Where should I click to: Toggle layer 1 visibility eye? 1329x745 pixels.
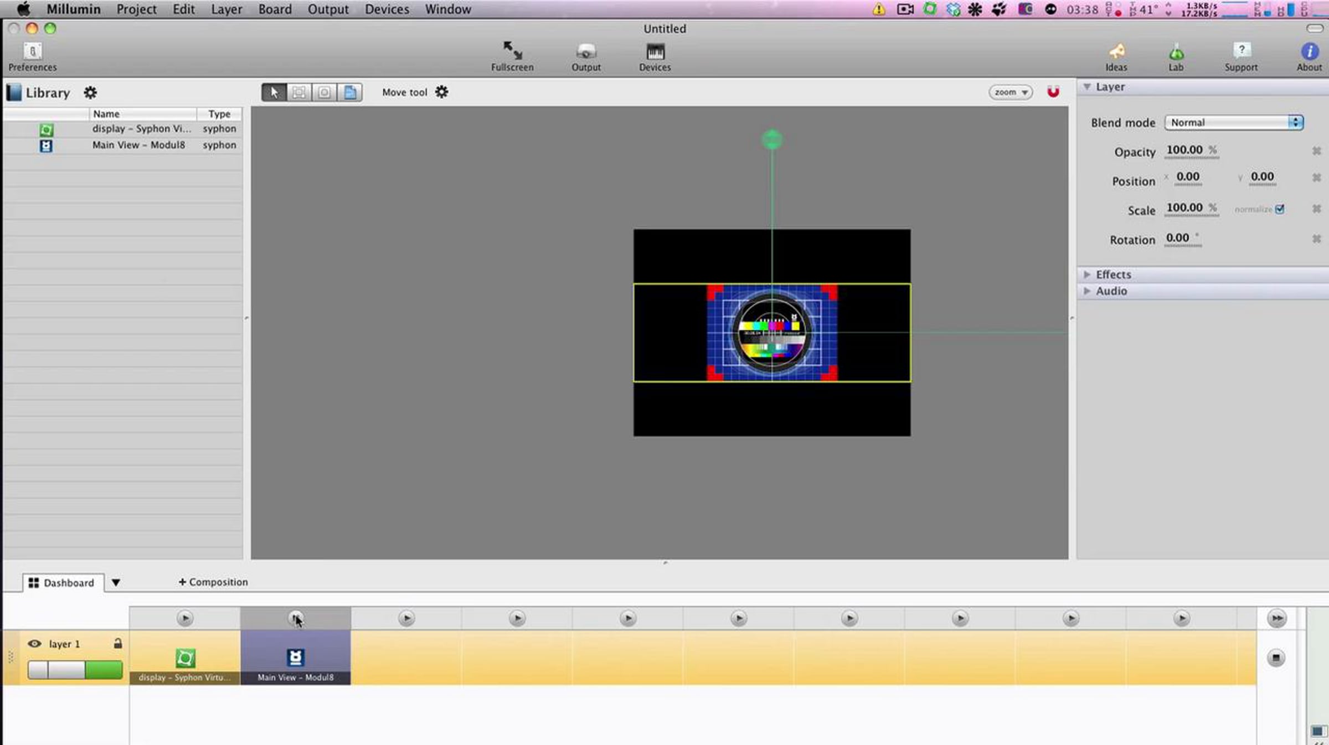point(34,644)
